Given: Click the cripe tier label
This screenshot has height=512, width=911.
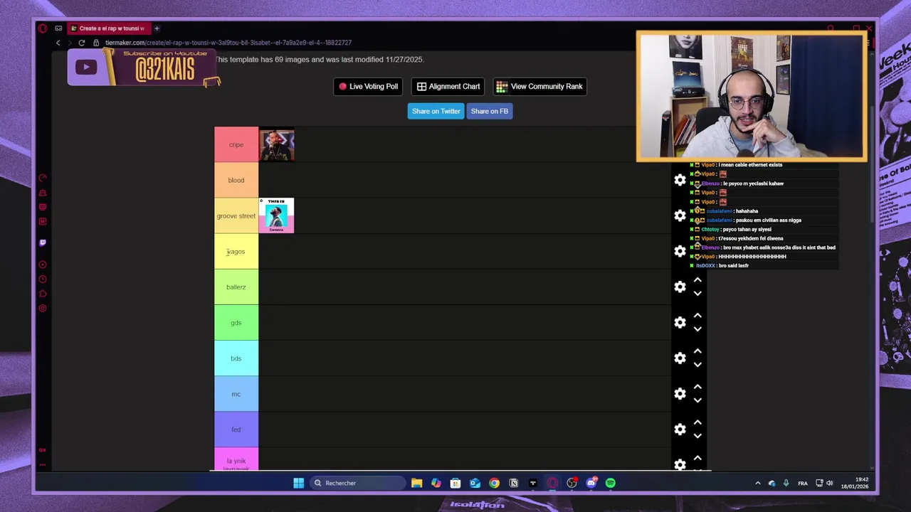Looking at the screenshot, I should point(236,144).
